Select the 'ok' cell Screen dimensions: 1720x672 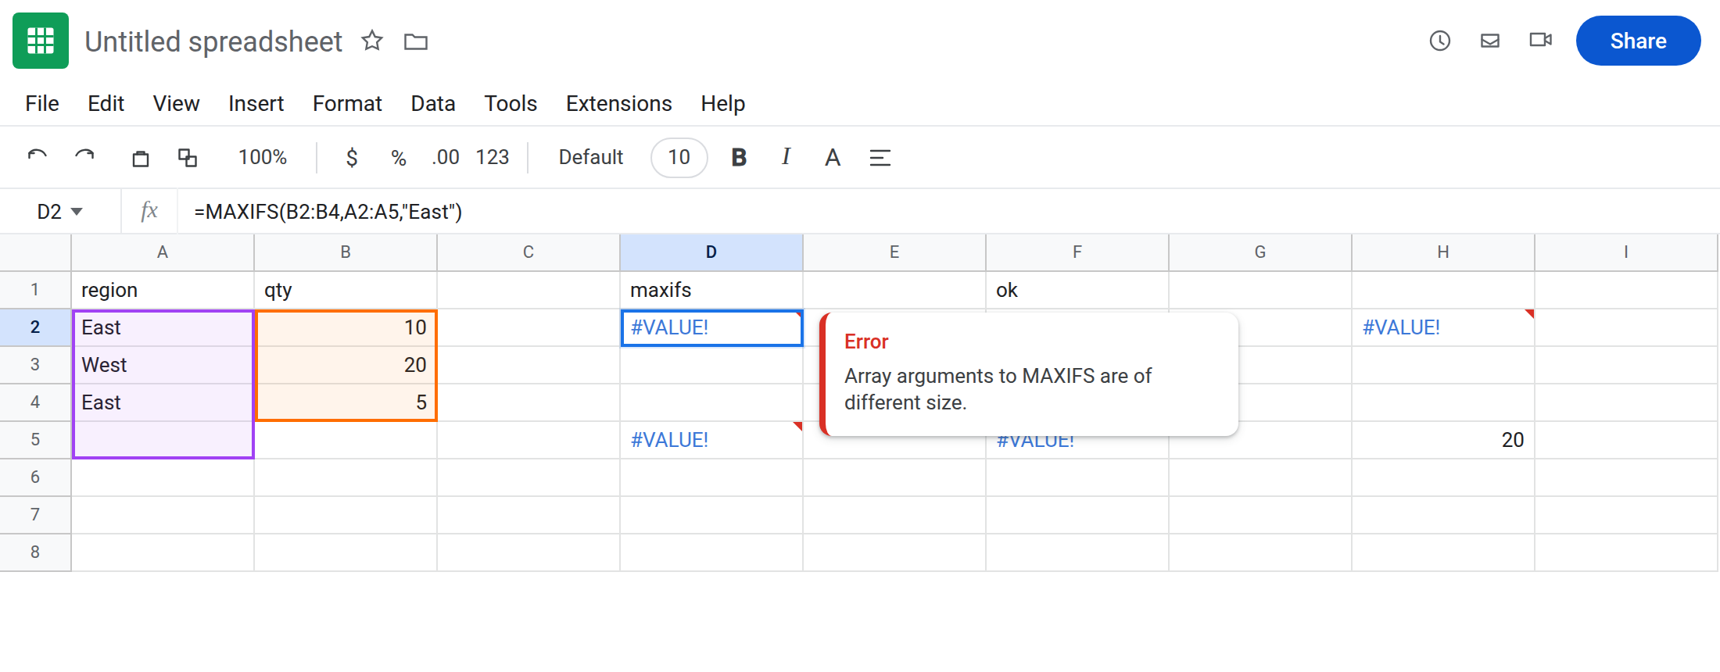pyautogui.click(x=1077, y=290)
